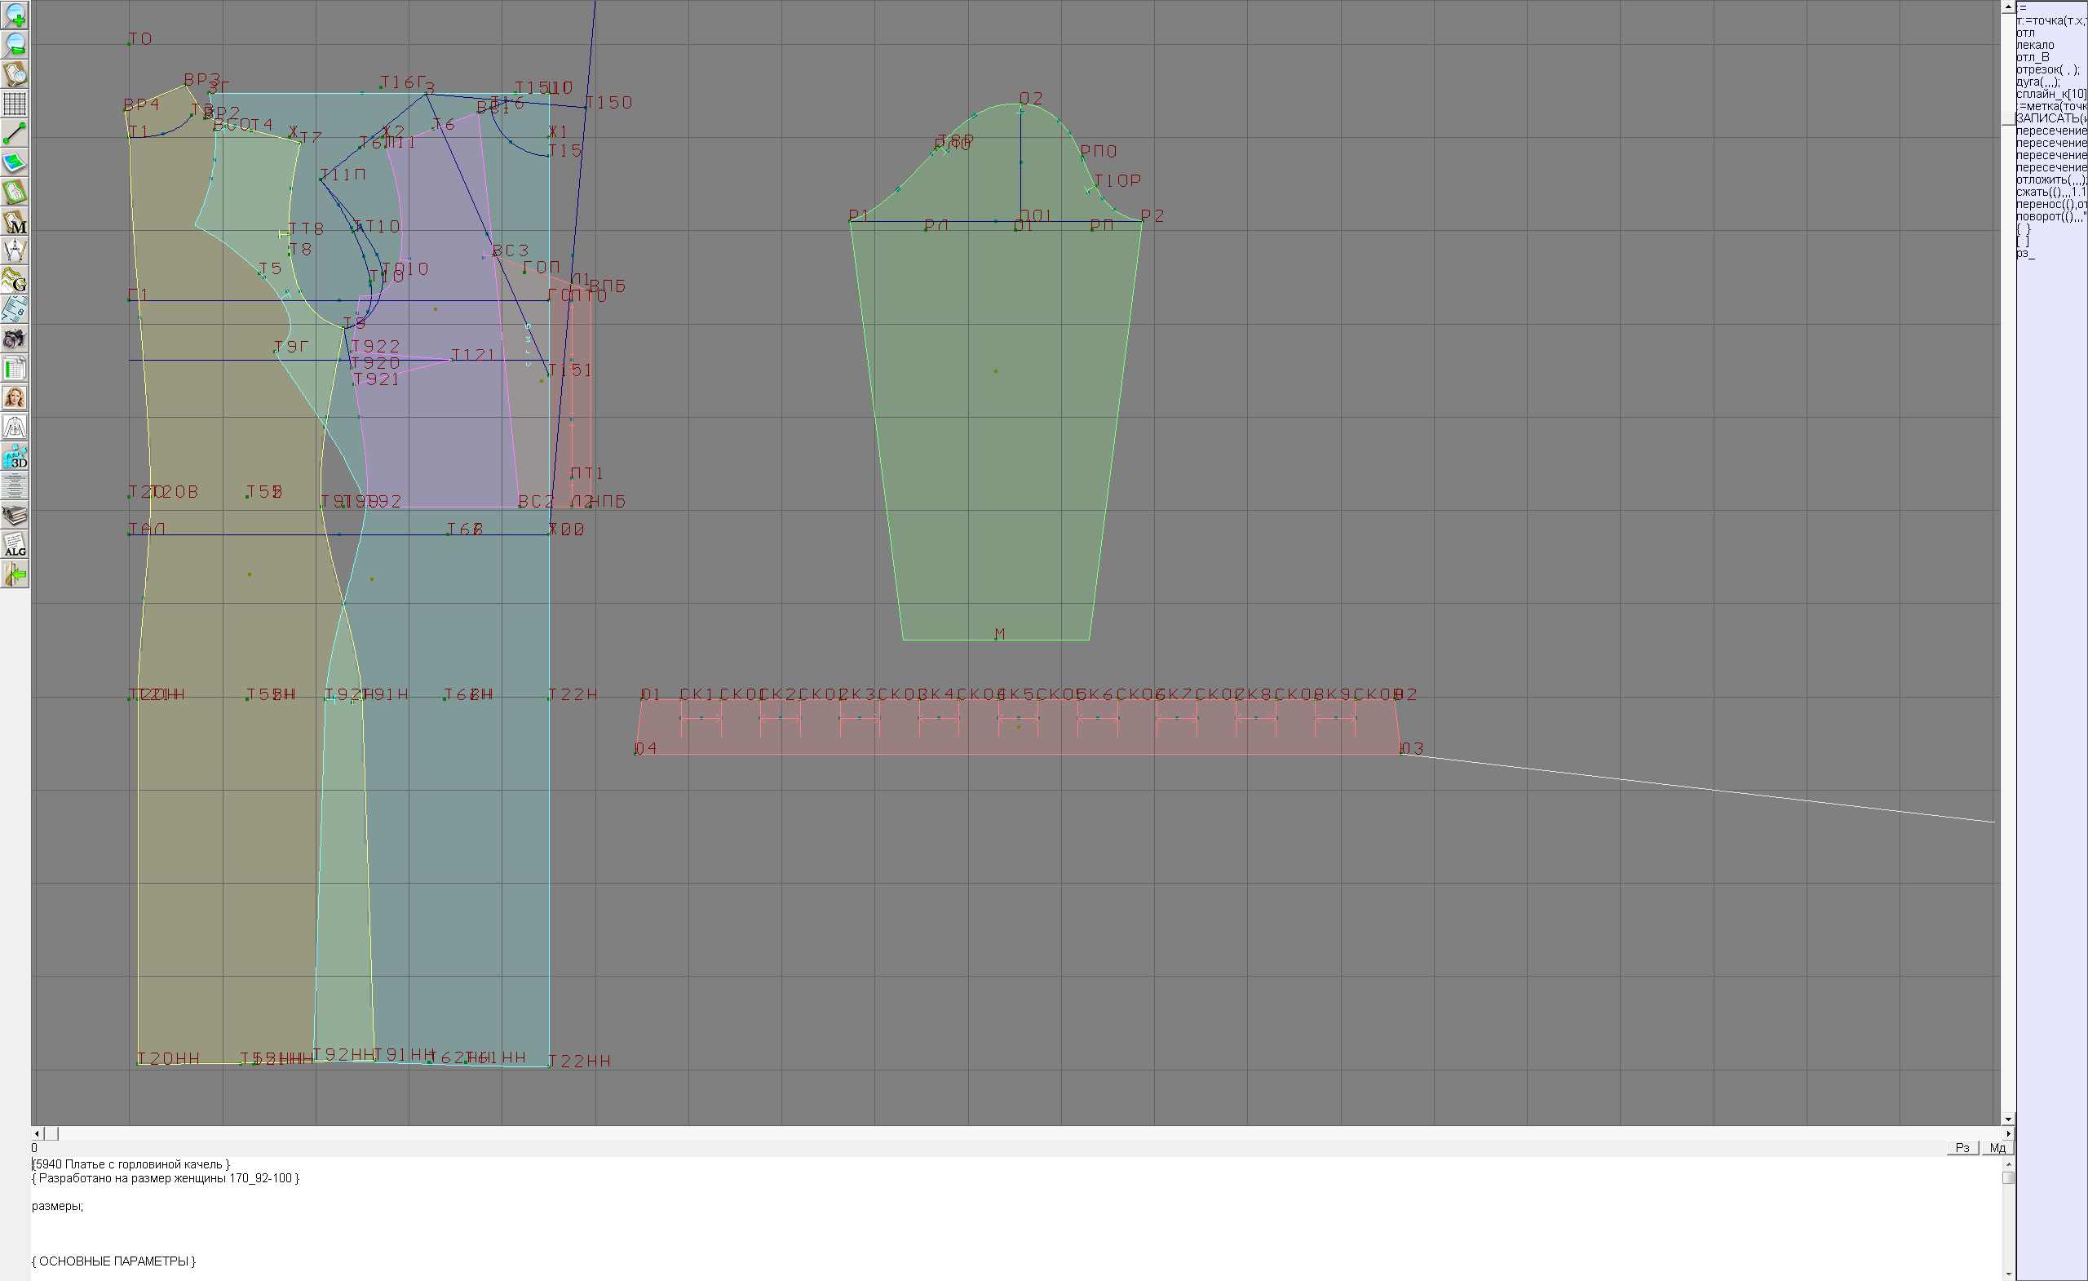Select the line segment tool icon

point(15,133)
